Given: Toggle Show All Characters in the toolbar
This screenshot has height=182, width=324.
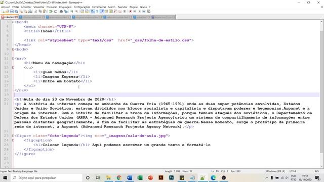Looking at the screenshot, I should (x=97, y=11).
